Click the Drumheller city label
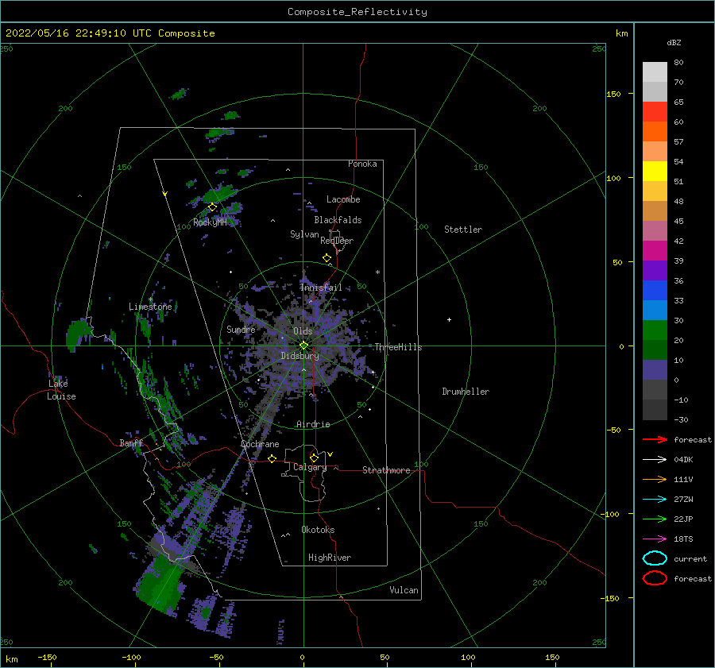This screenshot has width=715, height=668. 466,392
